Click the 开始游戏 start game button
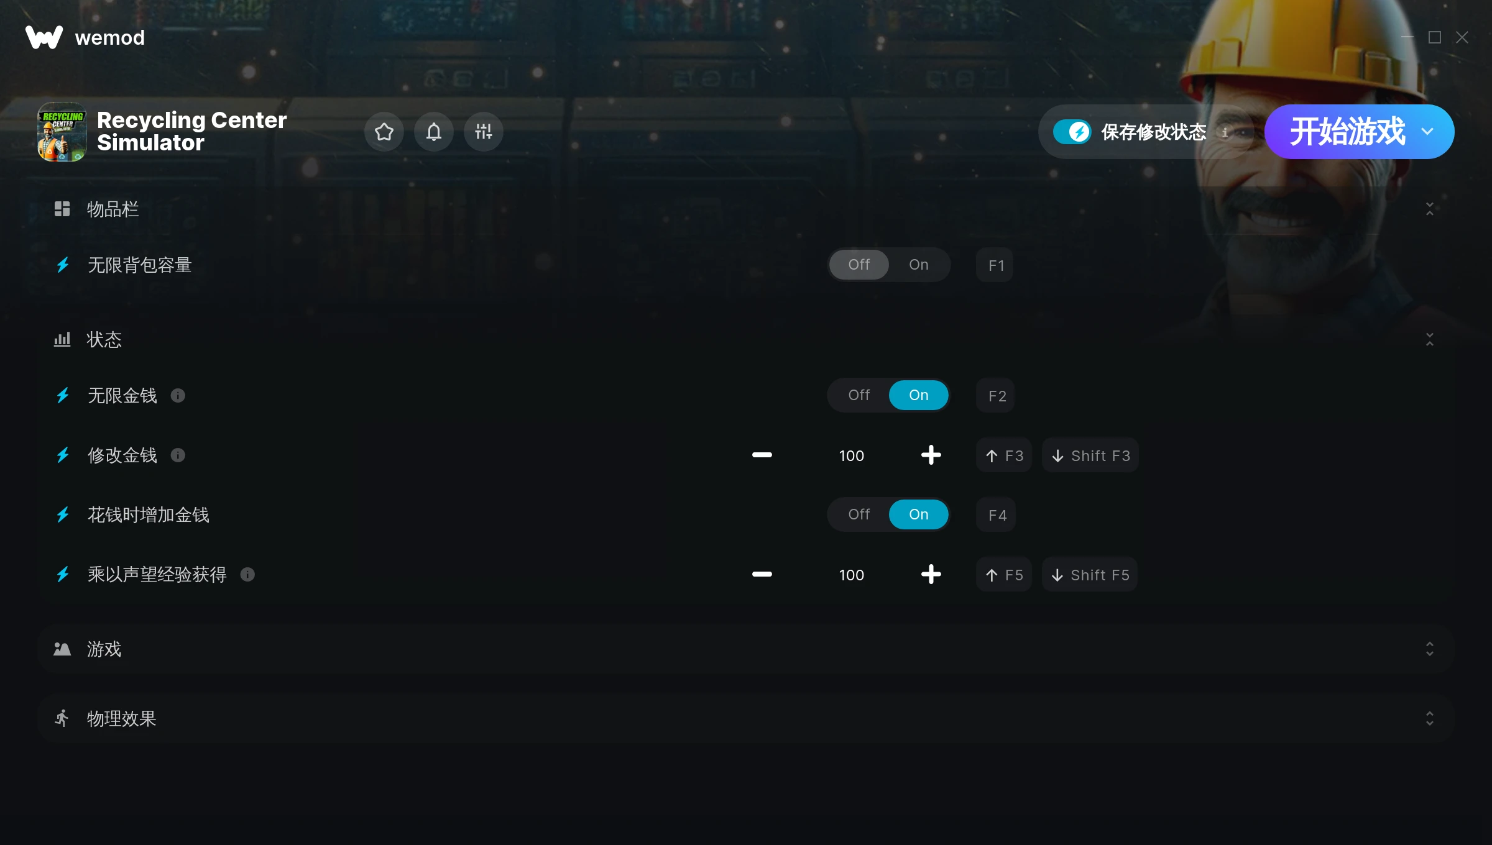The width and height of the screenshot is (1492, 845). (1348, 131)
